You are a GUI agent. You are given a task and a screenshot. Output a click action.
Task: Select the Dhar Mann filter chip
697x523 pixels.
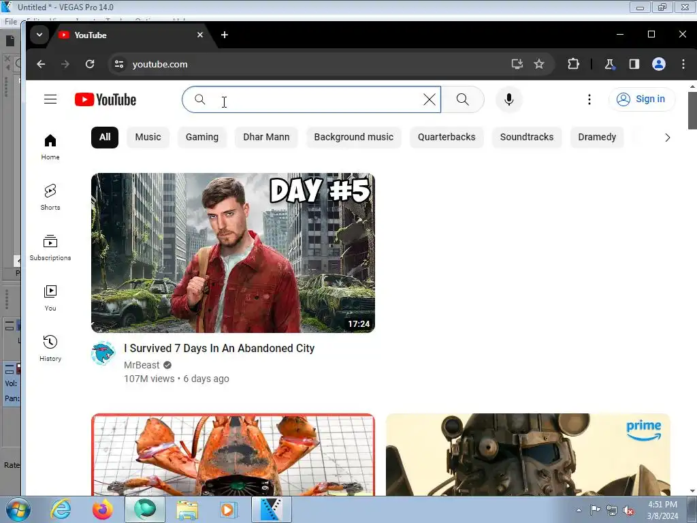point(266,137)
